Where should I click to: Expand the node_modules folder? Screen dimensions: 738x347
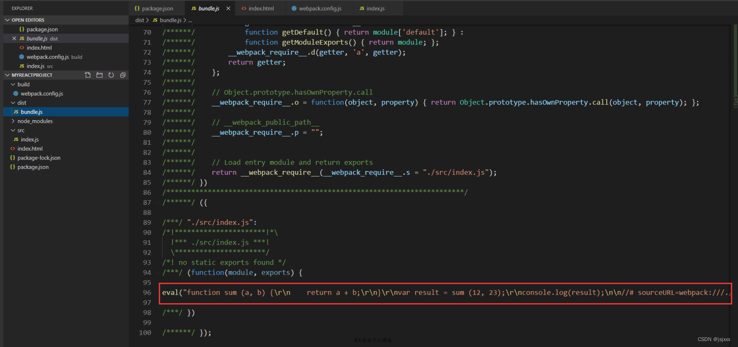pyautogui.click(x=13, y=121)
